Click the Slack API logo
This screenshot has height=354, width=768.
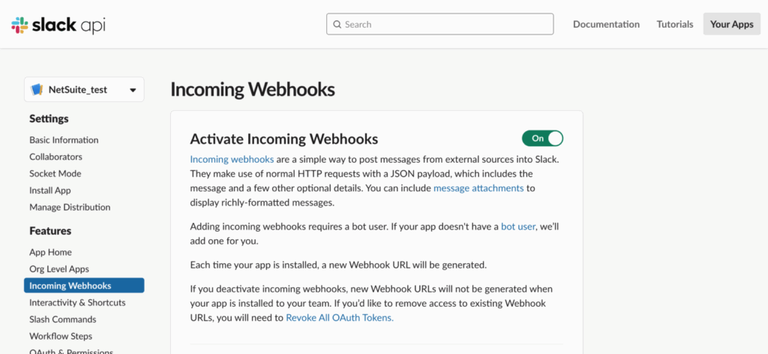pyautogui.click(x=58, y=25)
